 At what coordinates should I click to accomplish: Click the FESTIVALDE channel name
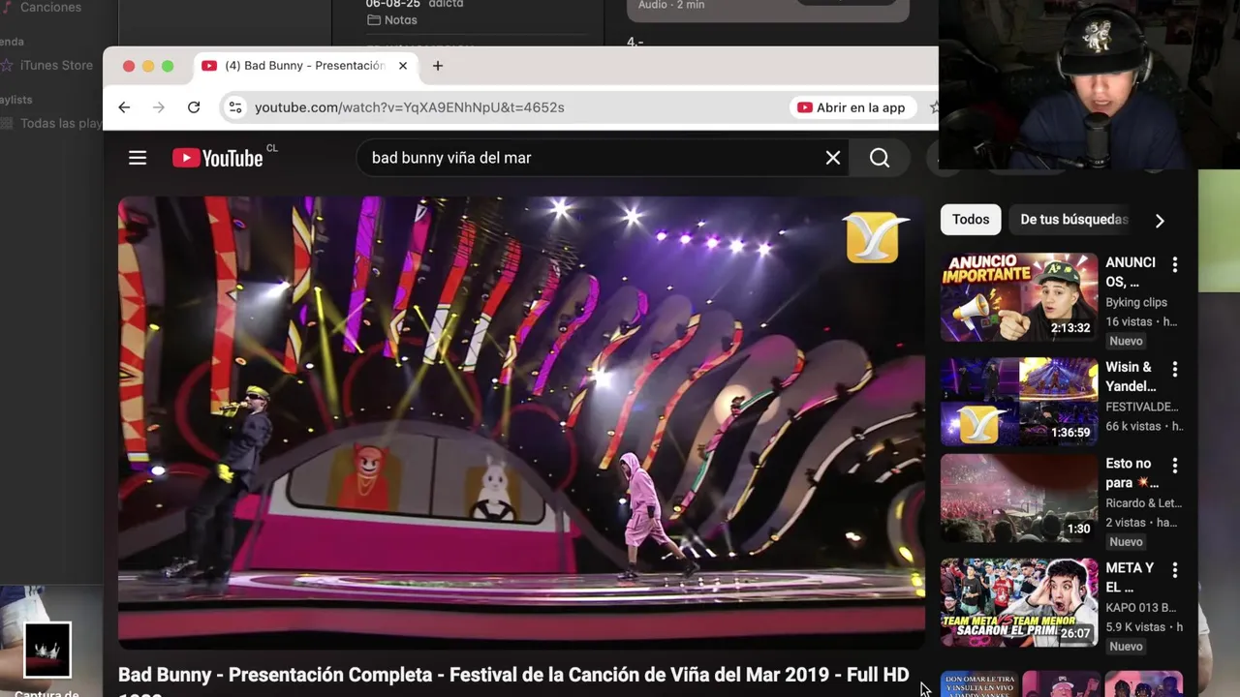click(1142, 407)
